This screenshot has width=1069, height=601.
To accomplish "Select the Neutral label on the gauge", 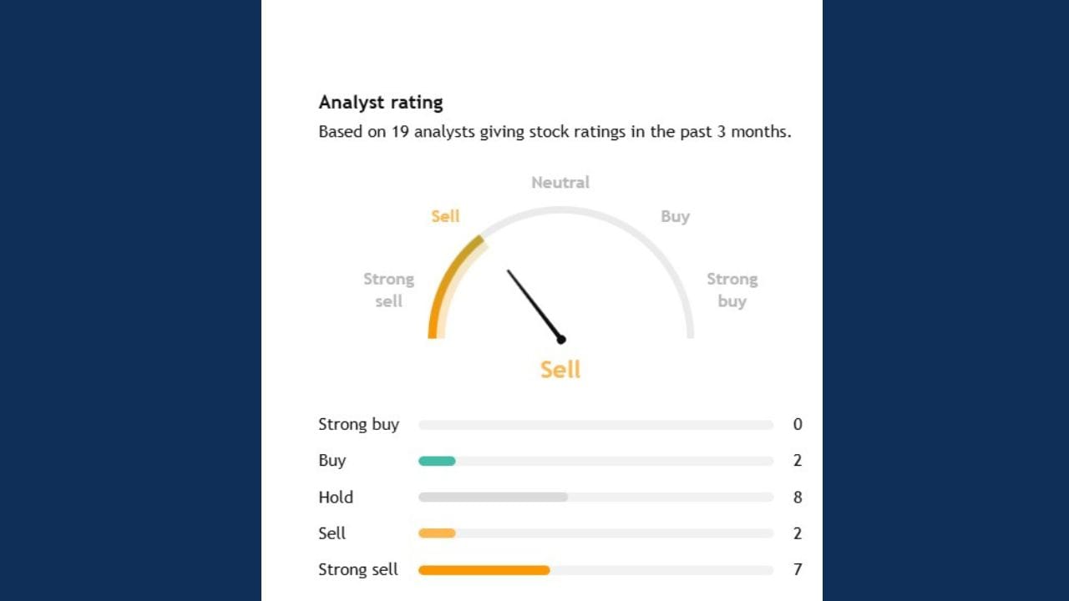I will pos(560,182).
